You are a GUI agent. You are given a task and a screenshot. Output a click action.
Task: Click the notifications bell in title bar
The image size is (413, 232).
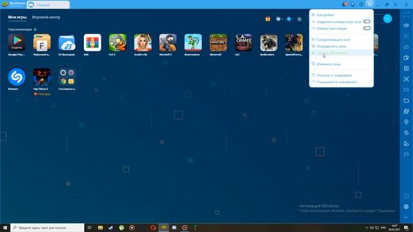[345, 5]
